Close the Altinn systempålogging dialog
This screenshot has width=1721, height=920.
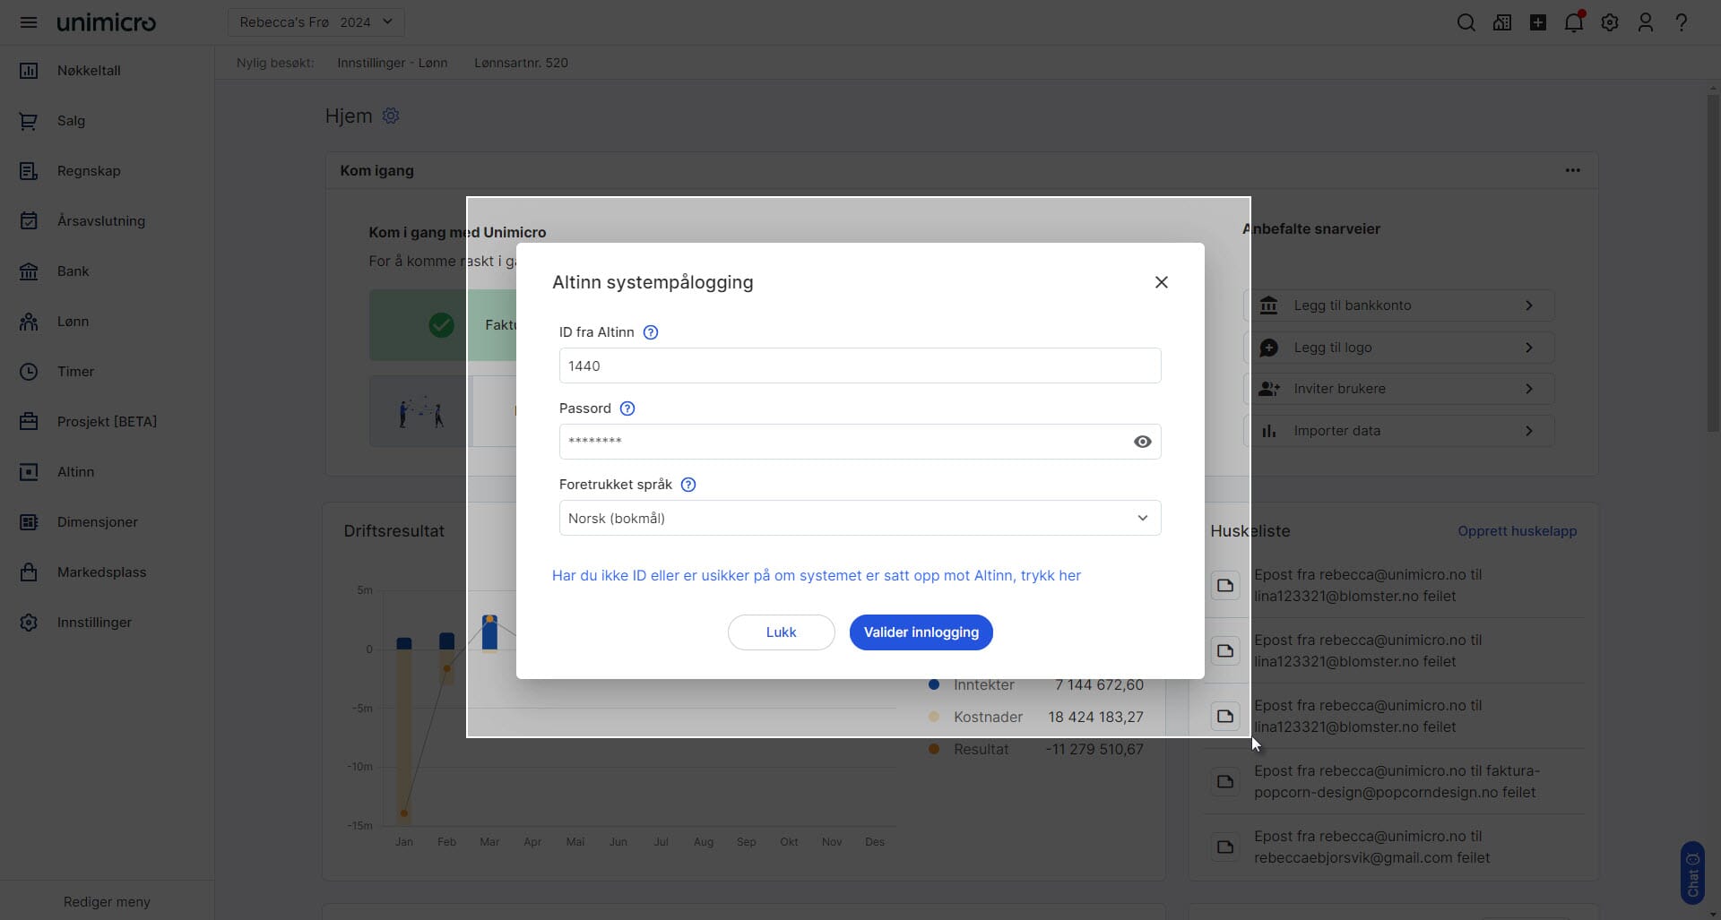point(1161,282)
